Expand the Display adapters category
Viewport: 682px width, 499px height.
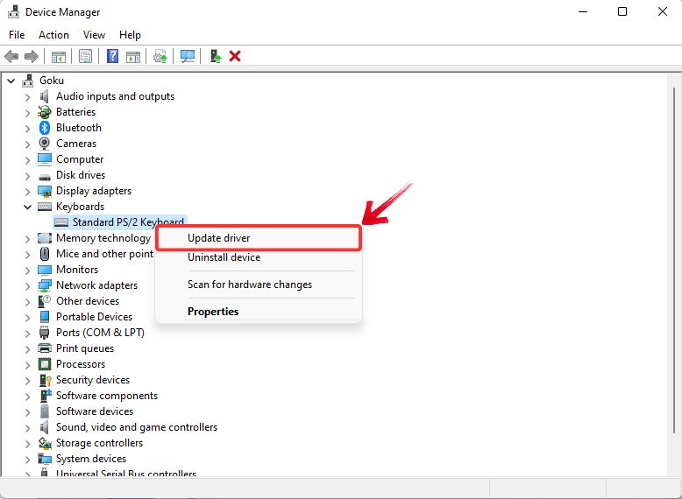tap(27, 191)
